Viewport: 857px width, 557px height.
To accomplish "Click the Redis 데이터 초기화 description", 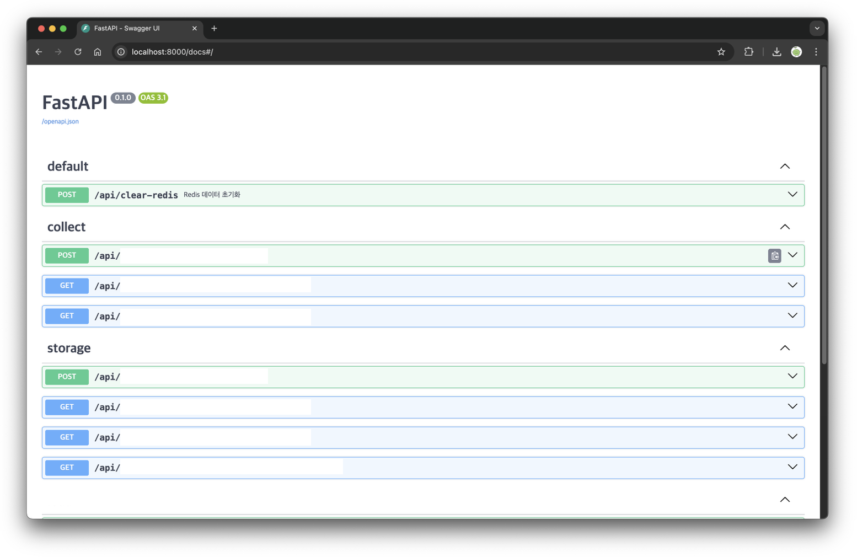I will pos(212,195).
